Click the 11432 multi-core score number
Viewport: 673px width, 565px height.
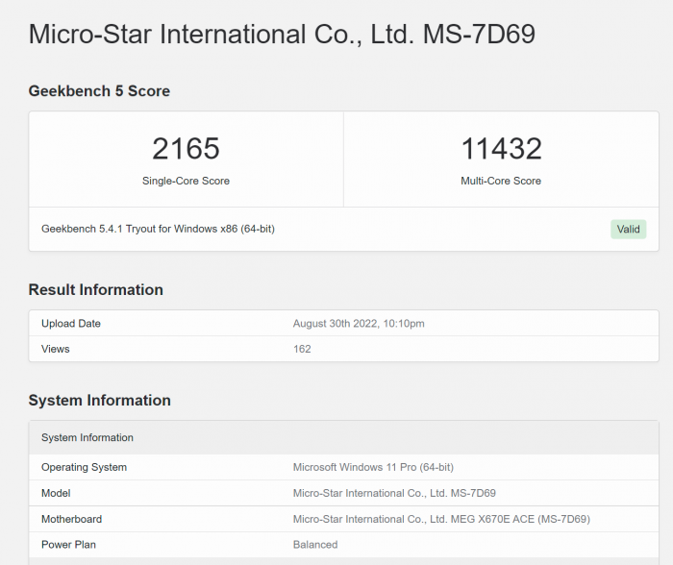501,148
